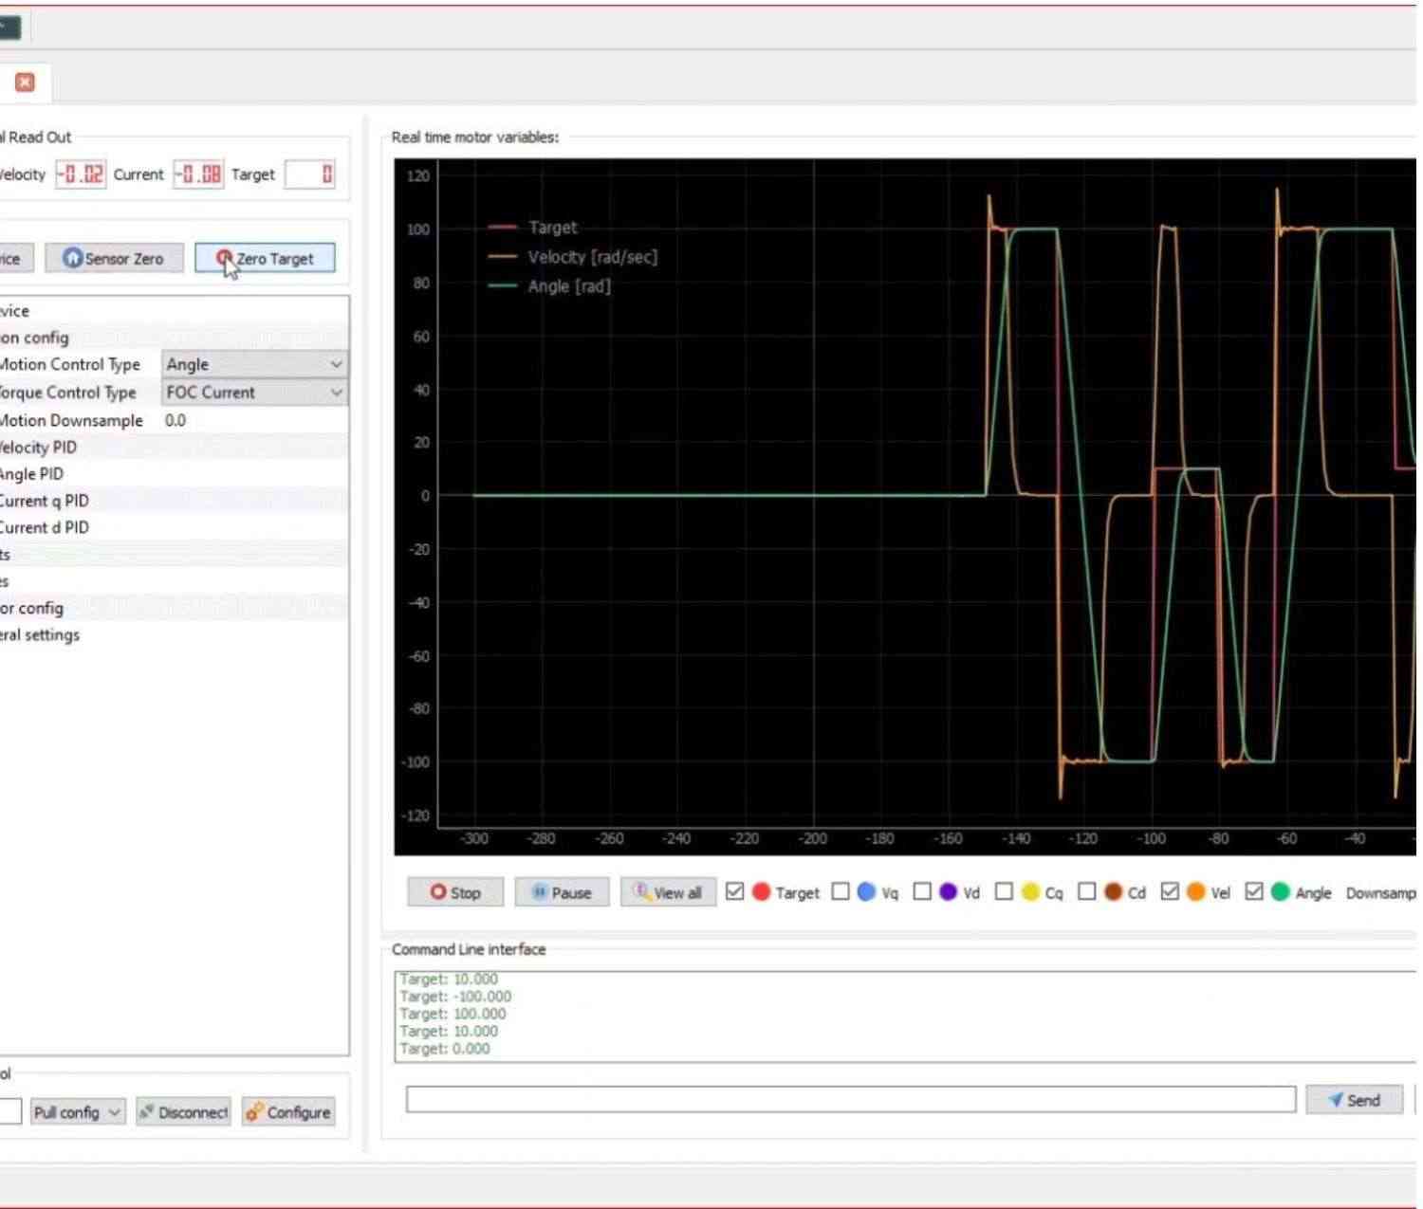Click the View all button
The image size is (1423, 1209).
[x=668, y=892]
